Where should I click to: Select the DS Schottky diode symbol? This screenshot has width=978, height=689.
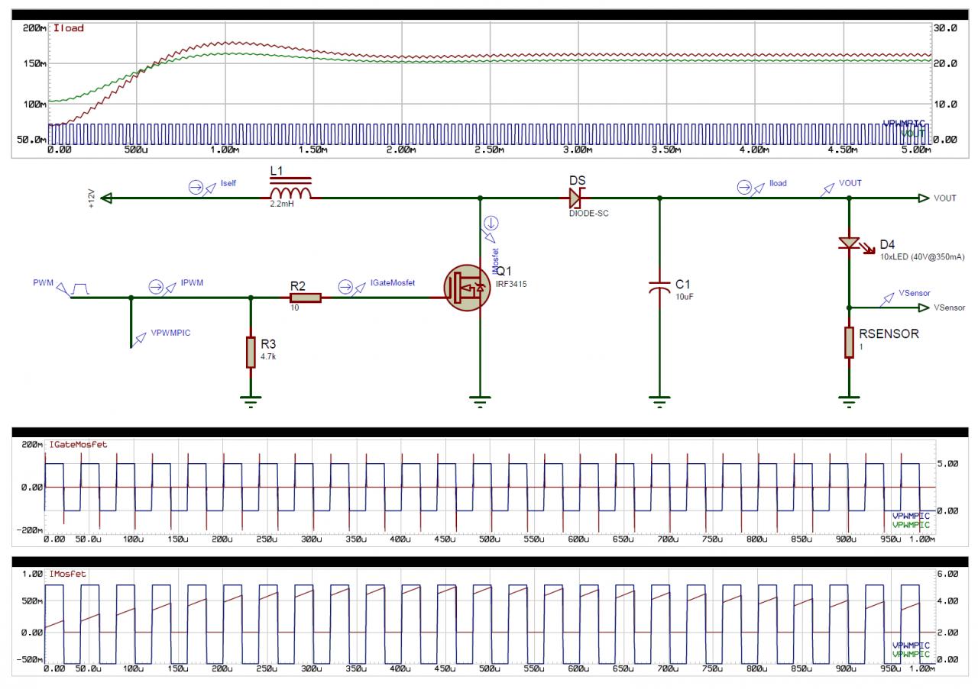[576, 198]
